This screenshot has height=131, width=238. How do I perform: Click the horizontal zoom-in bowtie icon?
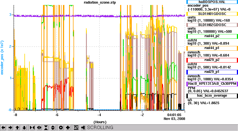point(32,128)
